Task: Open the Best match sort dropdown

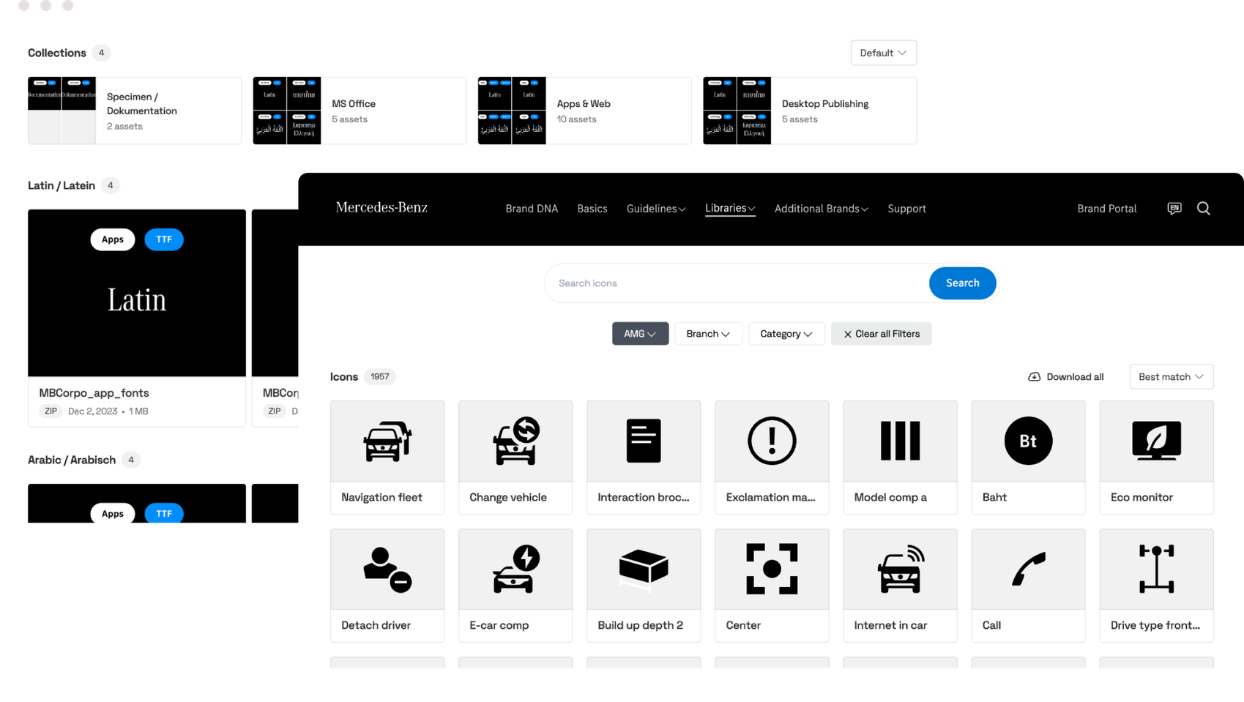Action: 1171,376
